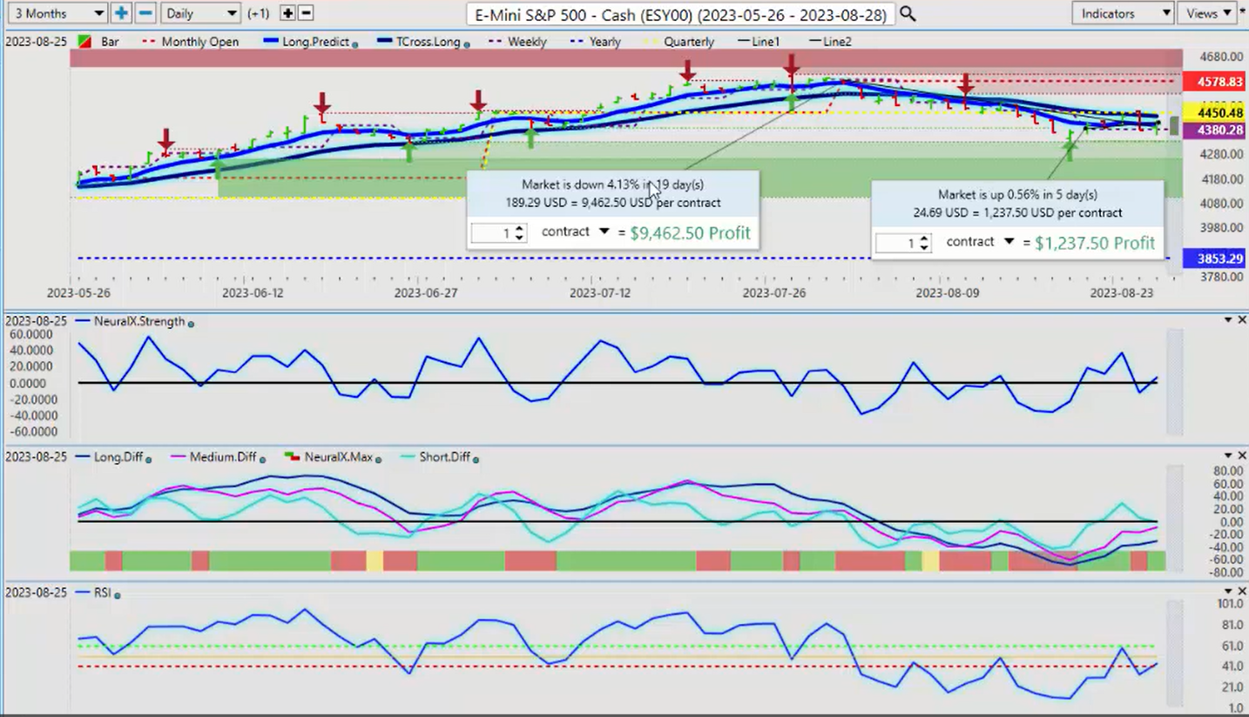Click 'Market is down 4.13%' tooltip text
1249x717 pixels.
click(612, 184)
